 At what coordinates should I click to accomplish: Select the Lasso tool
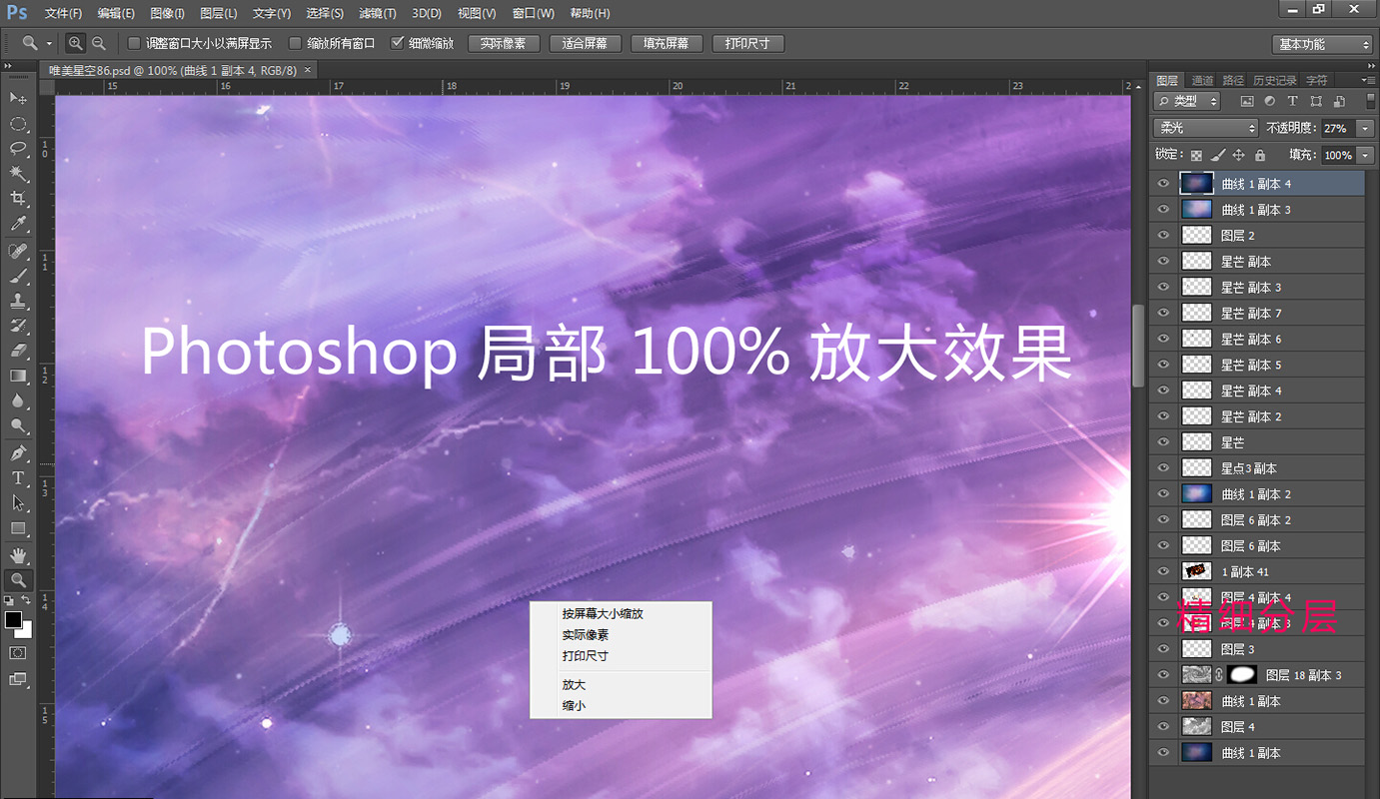click(18, 149)
